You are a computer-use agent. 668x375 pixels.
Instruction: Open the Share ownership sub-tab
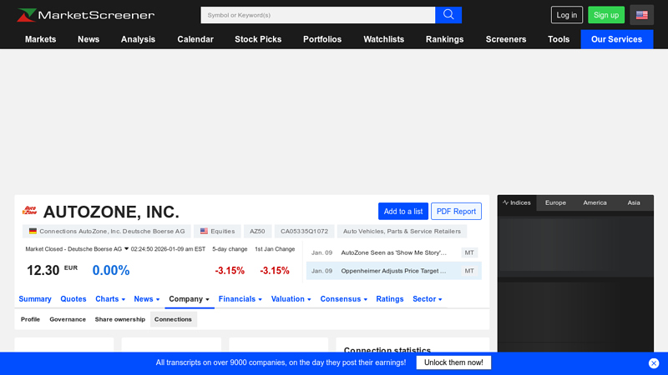119,319
